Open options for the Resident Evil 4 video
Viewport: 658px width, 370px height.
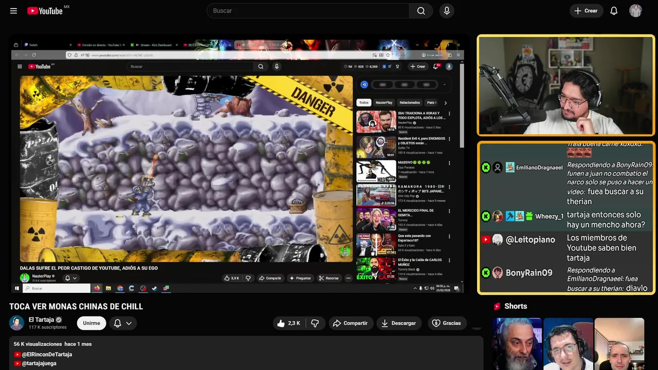pos(449,139)
